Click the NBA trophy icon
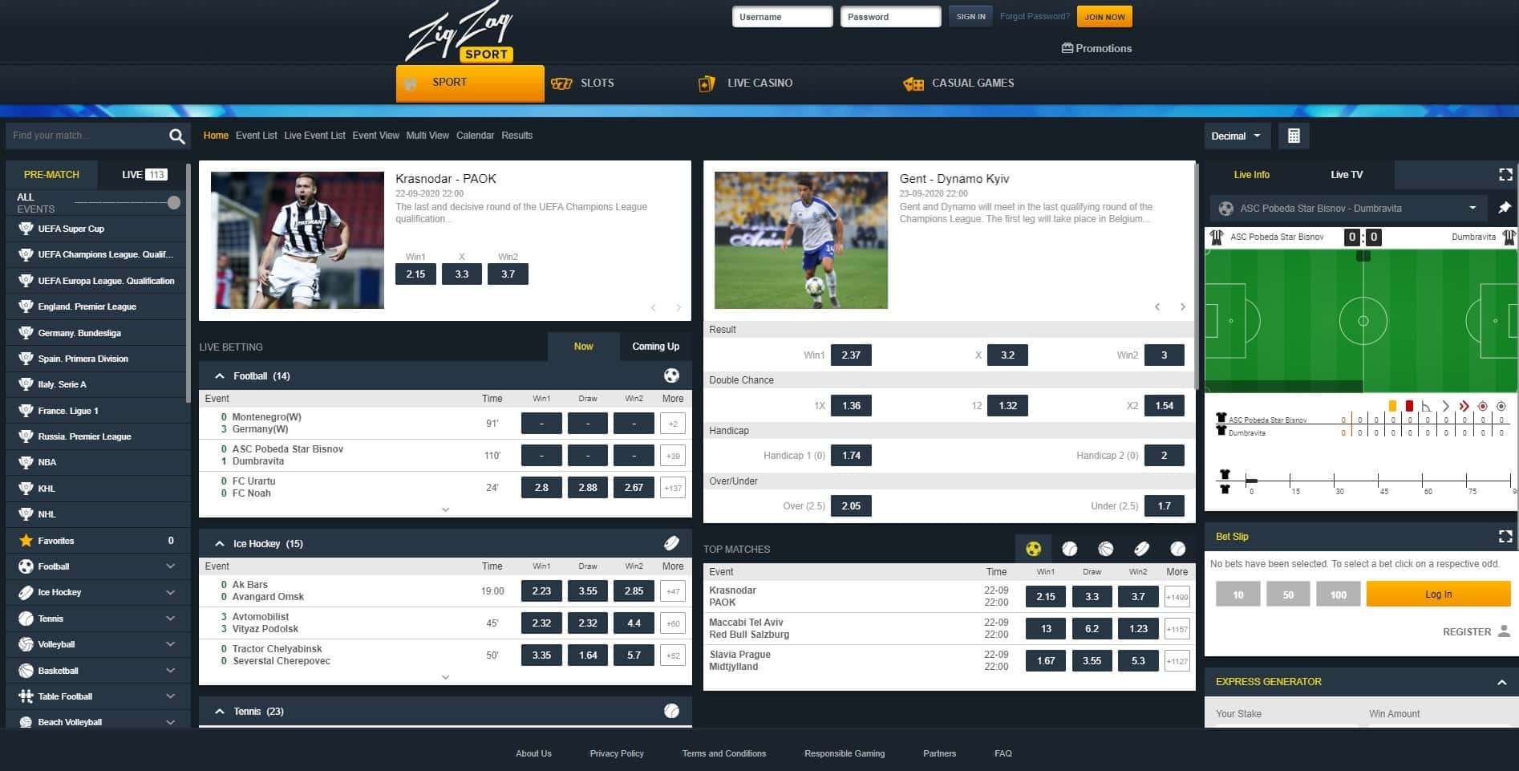Viewport: 1519px width, 771px height. tap(26, 462)
